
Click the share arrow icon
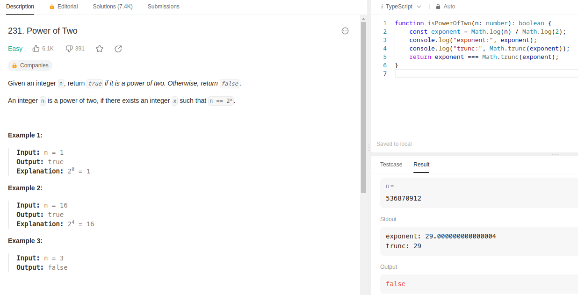[118, 49]
